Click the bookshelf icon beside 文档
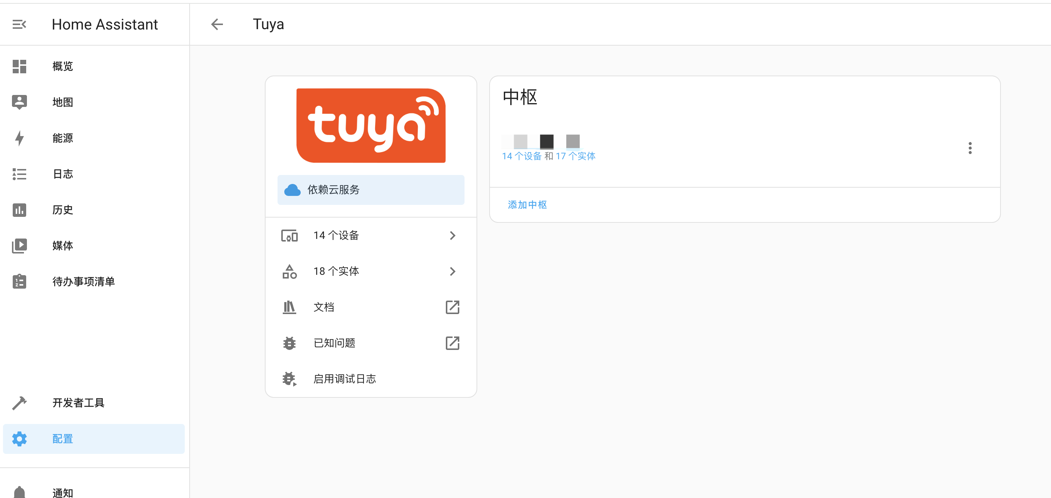This screenshot has width=1051, height=498. click(289, 307)
